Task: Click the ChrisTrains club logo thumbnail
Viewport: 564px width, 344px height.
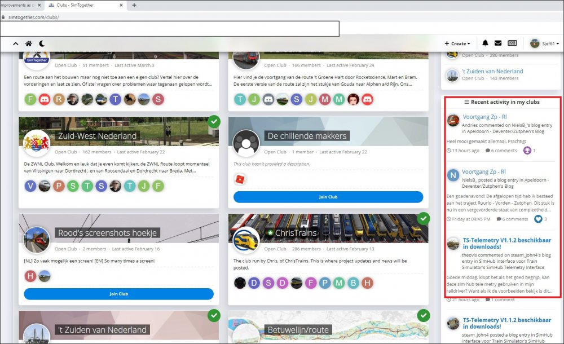Action: coord(246,239)
